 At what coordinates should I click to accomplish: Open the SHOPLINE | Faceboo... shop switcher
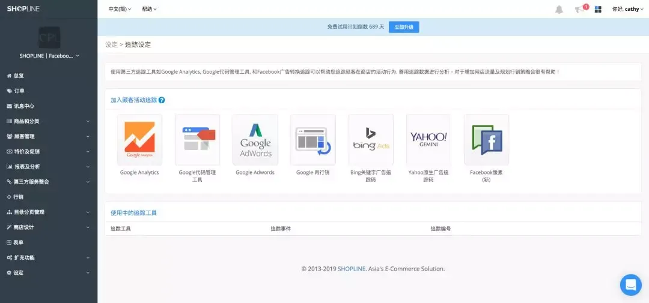(x=49, y=56)
